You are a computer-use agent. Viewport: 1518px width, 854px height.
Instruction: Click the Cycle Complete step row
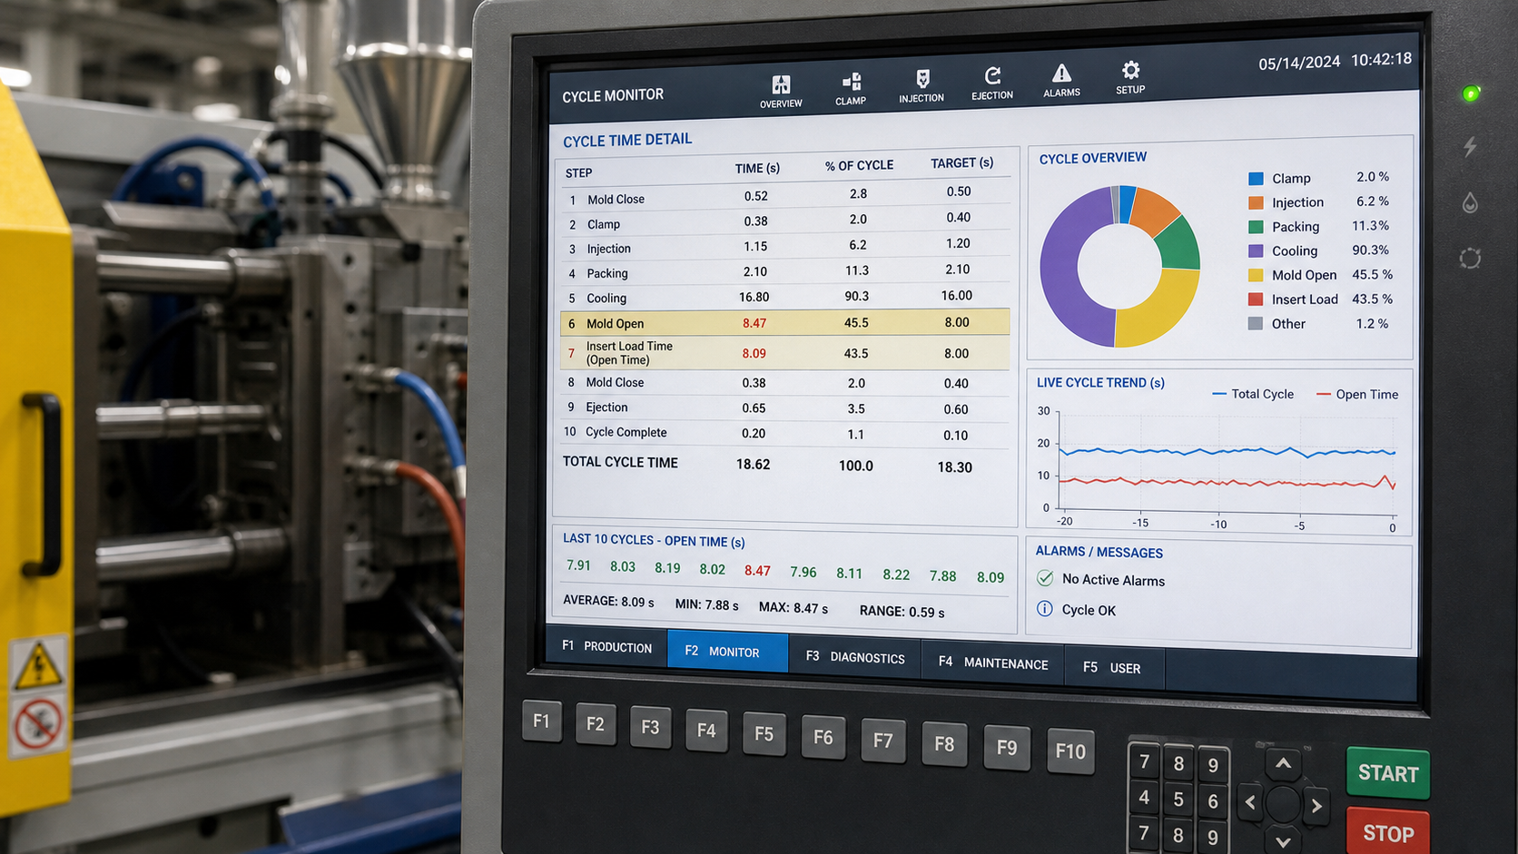pos(784,434)
